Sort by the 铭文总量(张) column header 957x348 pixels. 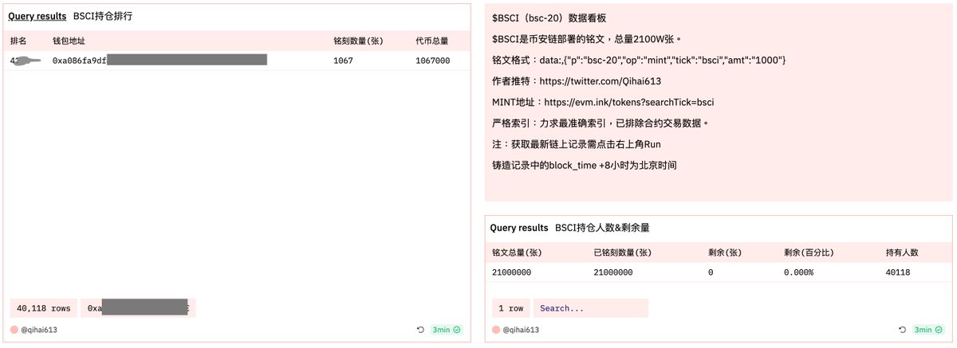518,252
